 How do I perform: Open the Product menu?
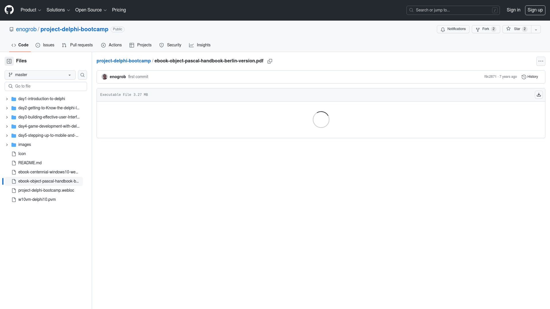point(31,10)
